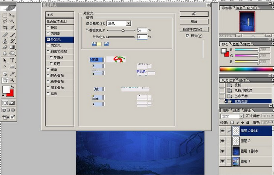The height and width of the screenshot is (175, 274).
Task: Click the 新建样式 new style button
Action: 194,29
